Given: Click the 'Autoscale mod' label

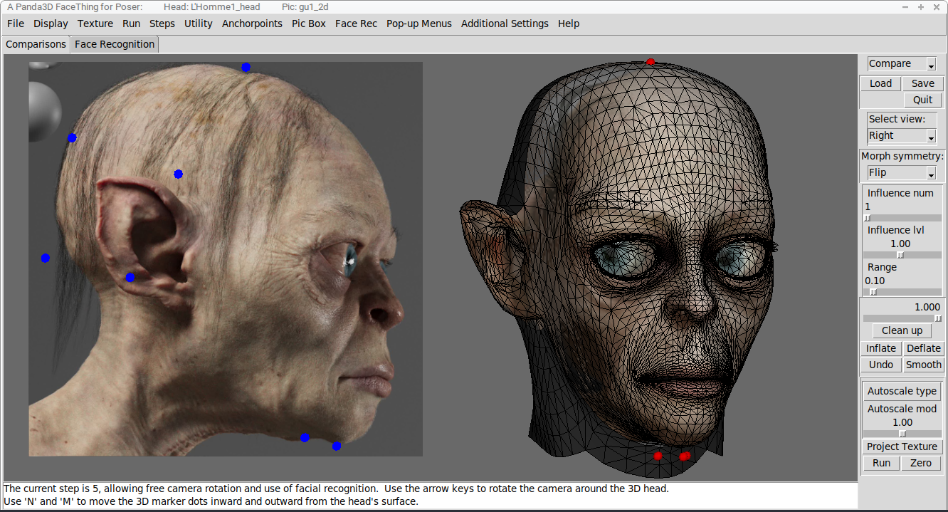Looking at the screenshot, I should pos(902,409).
